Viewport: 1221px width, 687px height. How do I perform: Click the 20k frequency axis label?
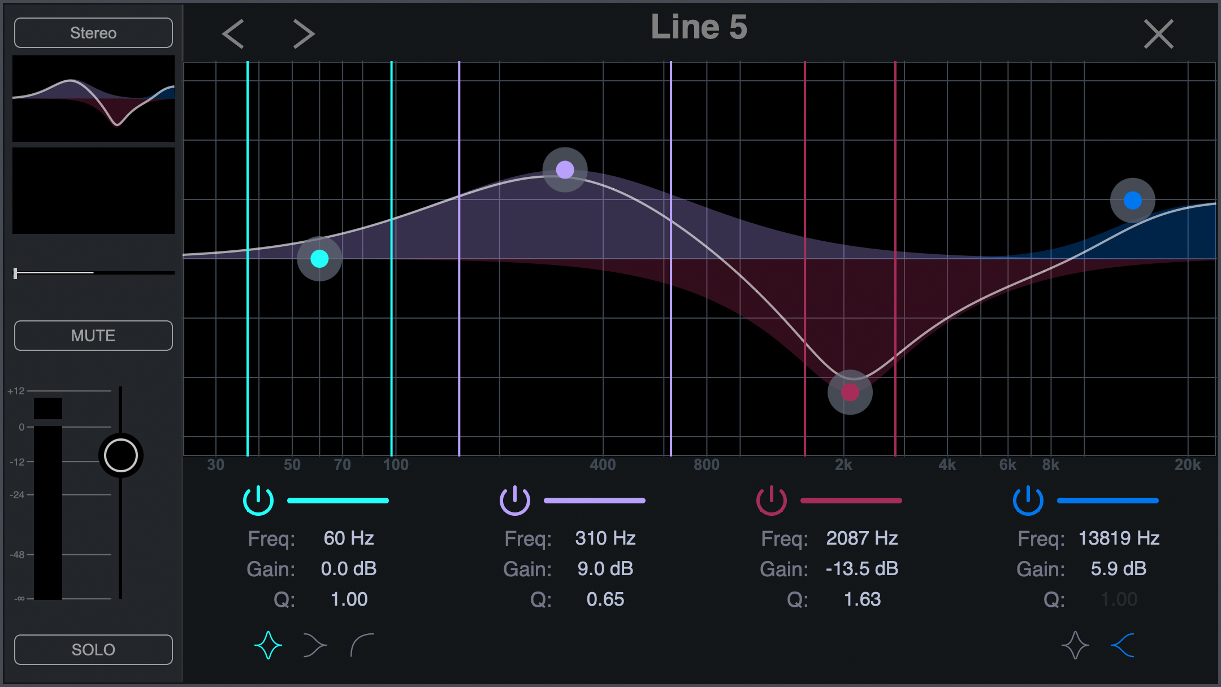pyautogui.click(x=1188, y=465)
